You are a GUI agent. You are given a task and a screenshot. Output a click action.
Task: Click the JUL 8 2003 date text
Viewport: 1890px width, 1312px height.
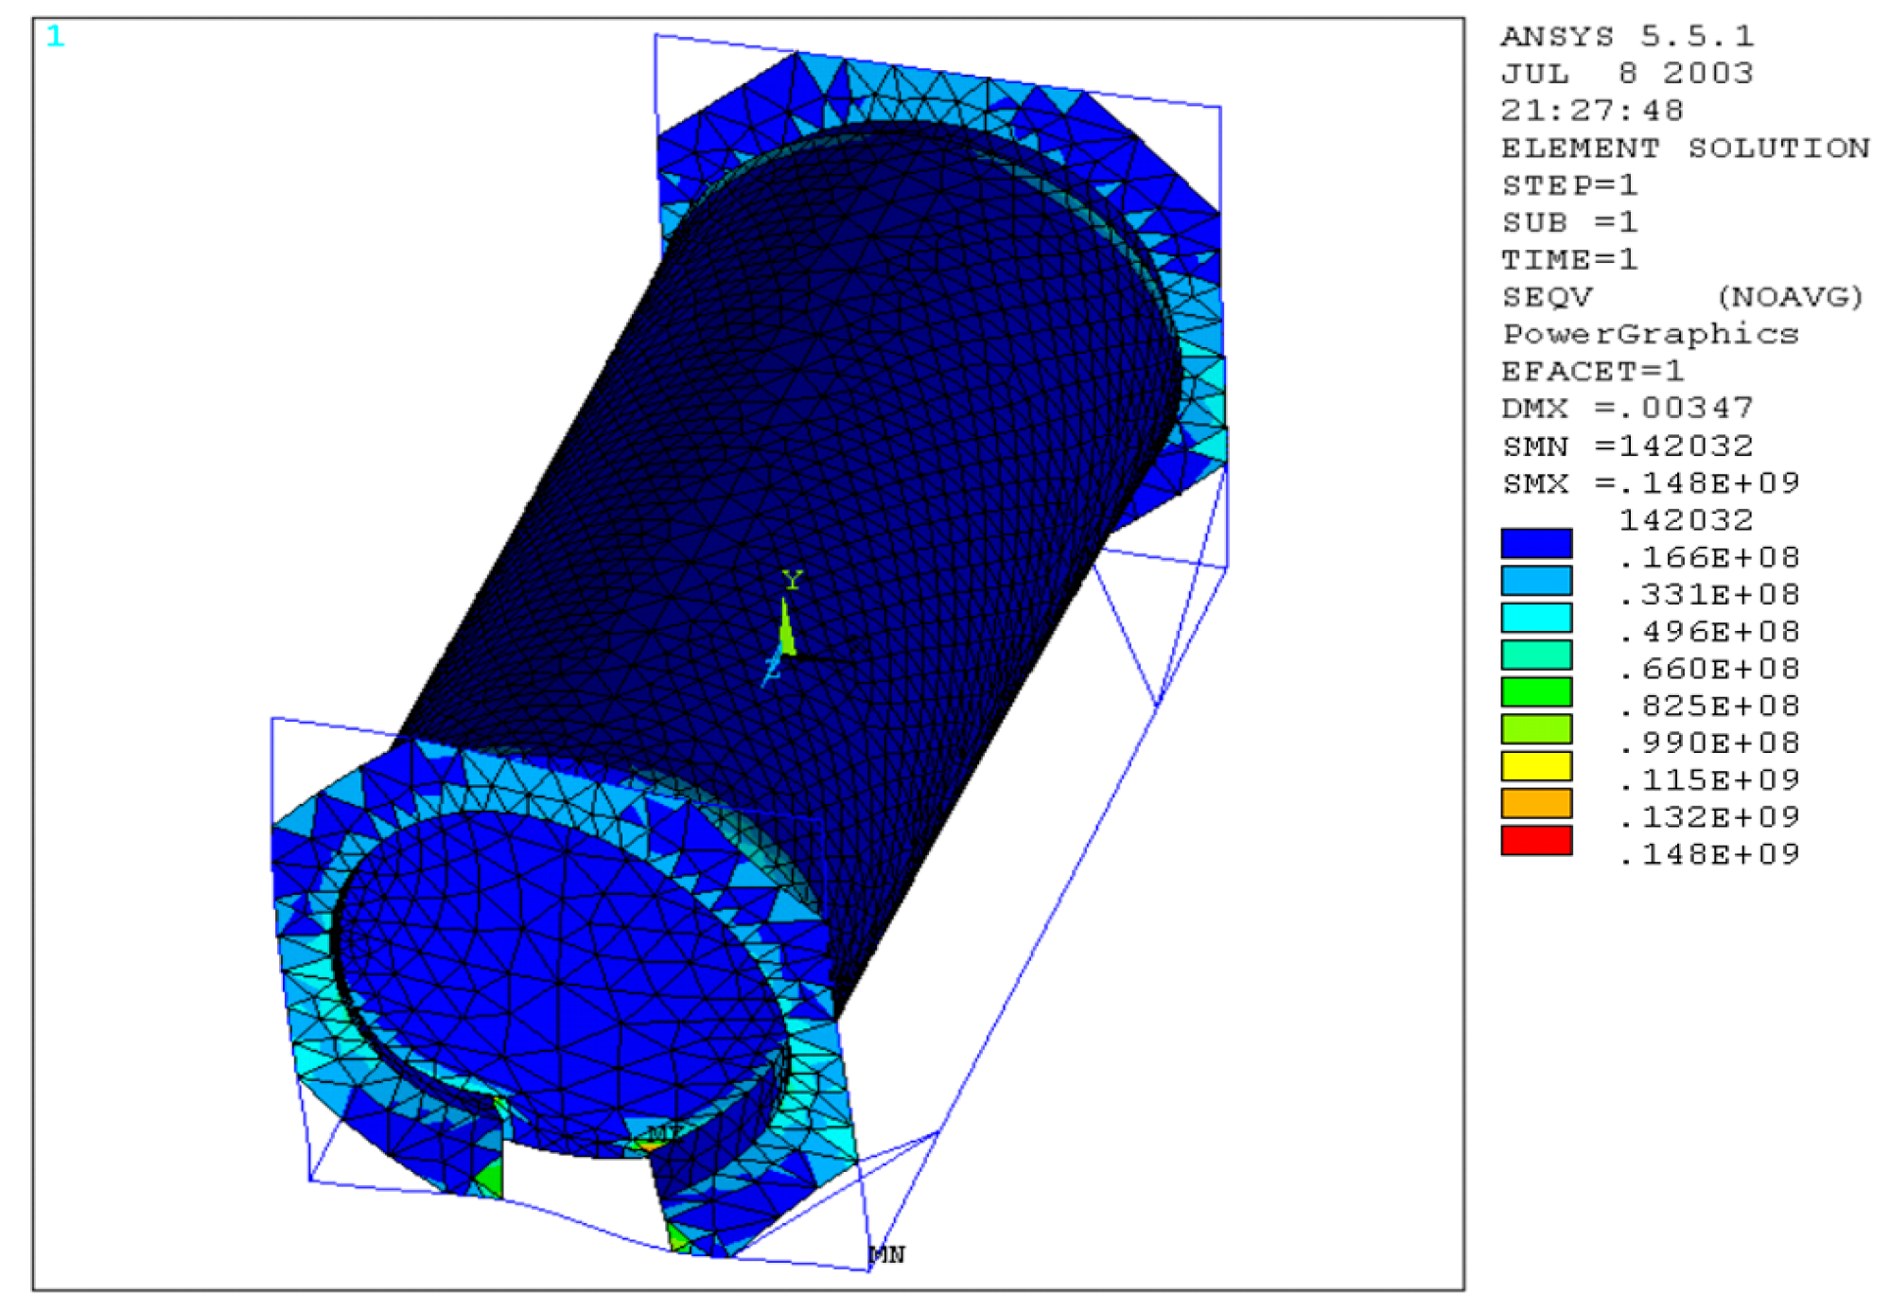(x=1627, y=73)
